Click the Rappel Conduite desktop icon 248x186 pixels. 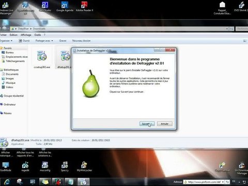tap(222, 8)
